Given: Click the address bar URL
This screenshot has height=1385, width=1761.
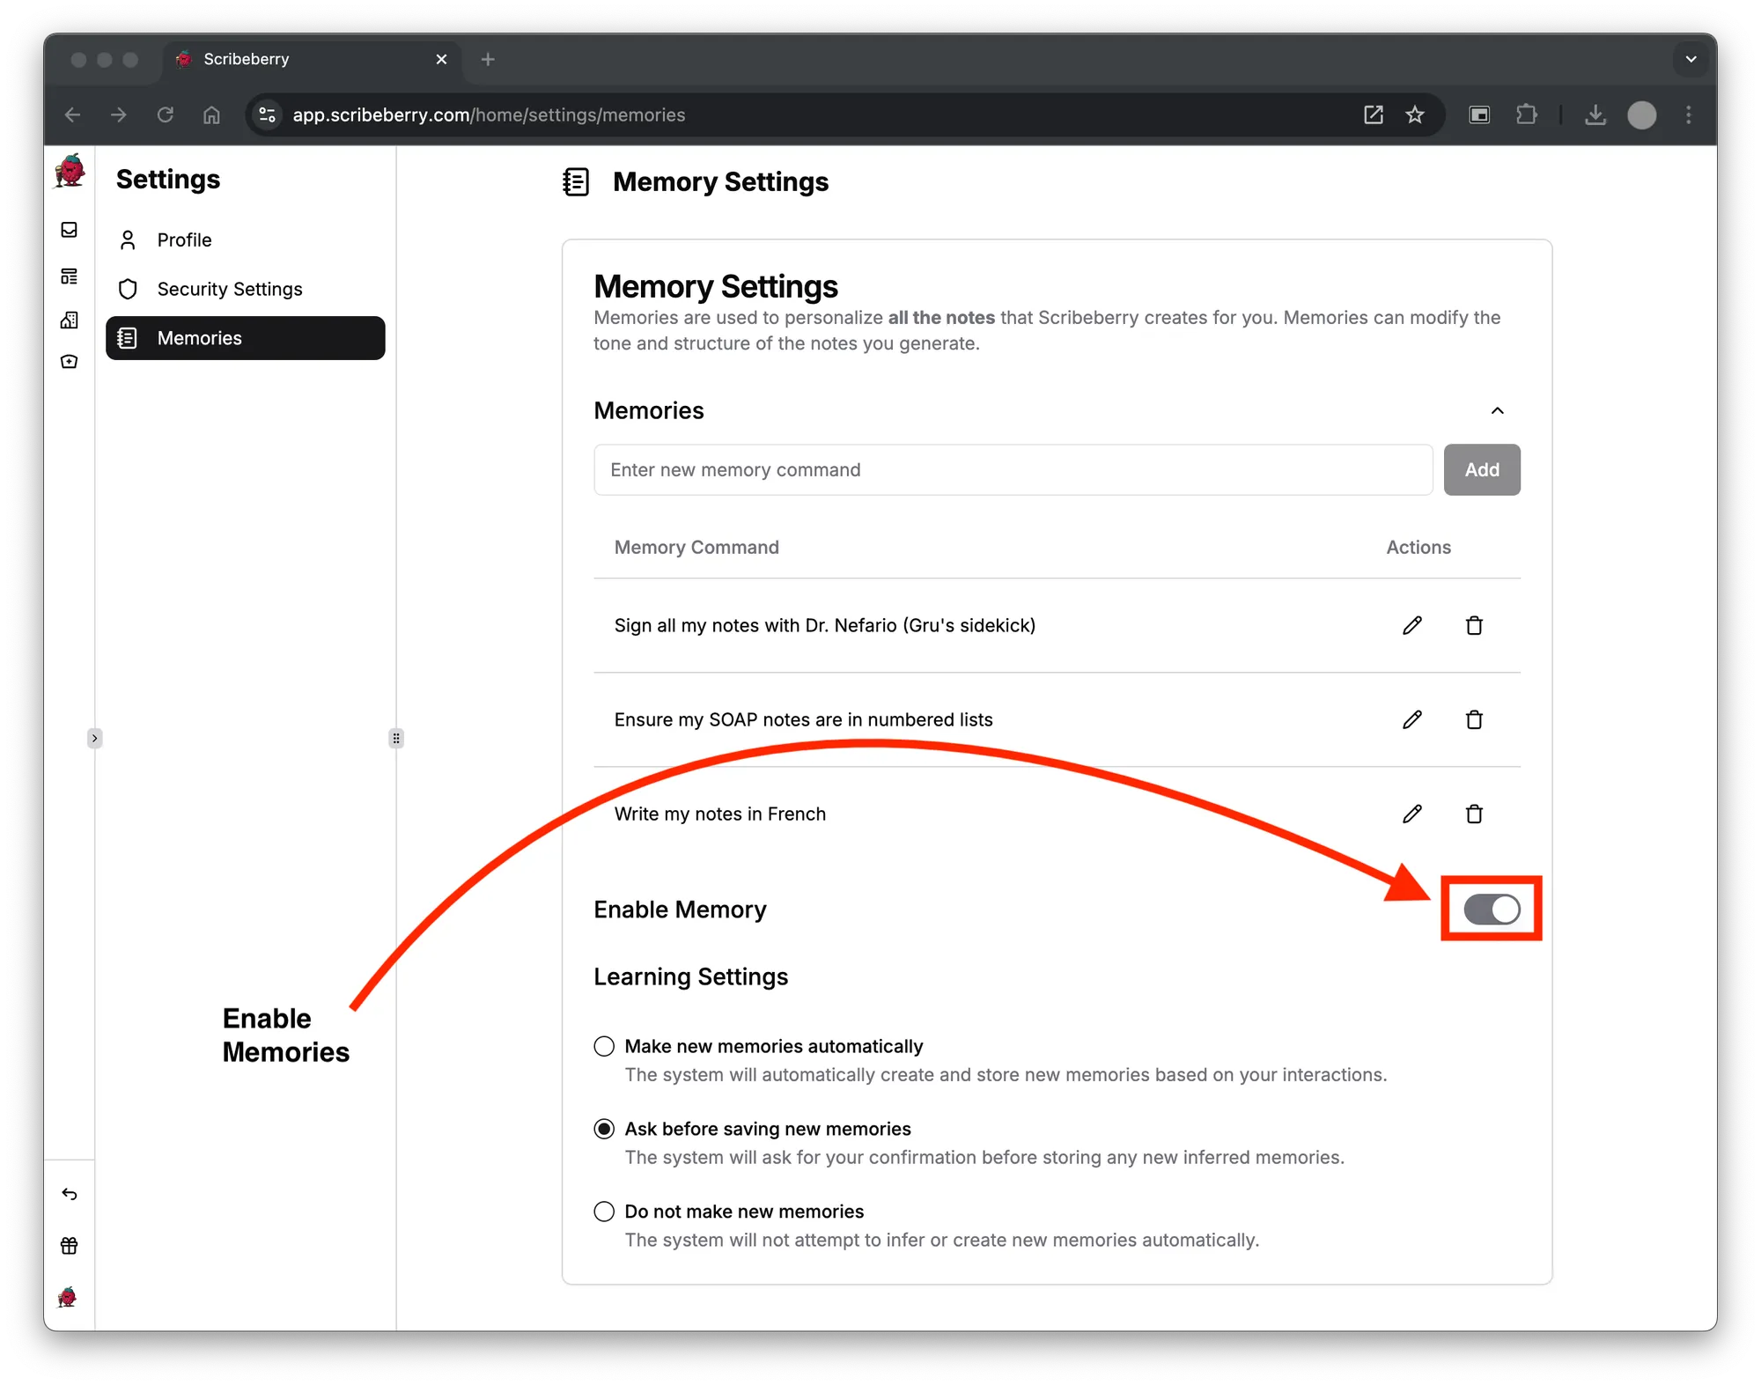Looking at the screenshot, I should (489, 114).
